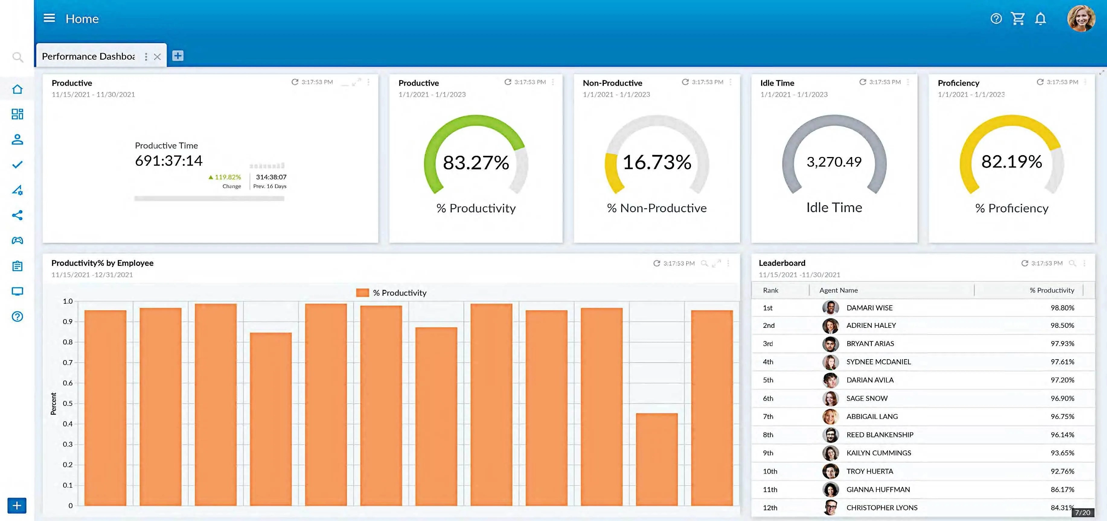Open the shopping cart in the top bar
The image size is (1107, 521).
pos(1018,18)
